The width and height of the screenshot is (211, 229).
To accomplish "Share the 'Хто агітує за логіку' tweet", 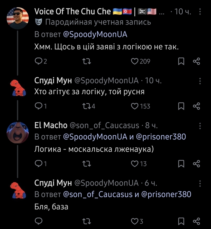I will click(x=197, y=106).
